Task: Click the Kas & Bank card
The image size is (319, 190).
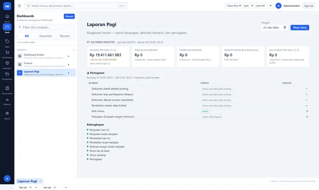Action: click(288, 56)
